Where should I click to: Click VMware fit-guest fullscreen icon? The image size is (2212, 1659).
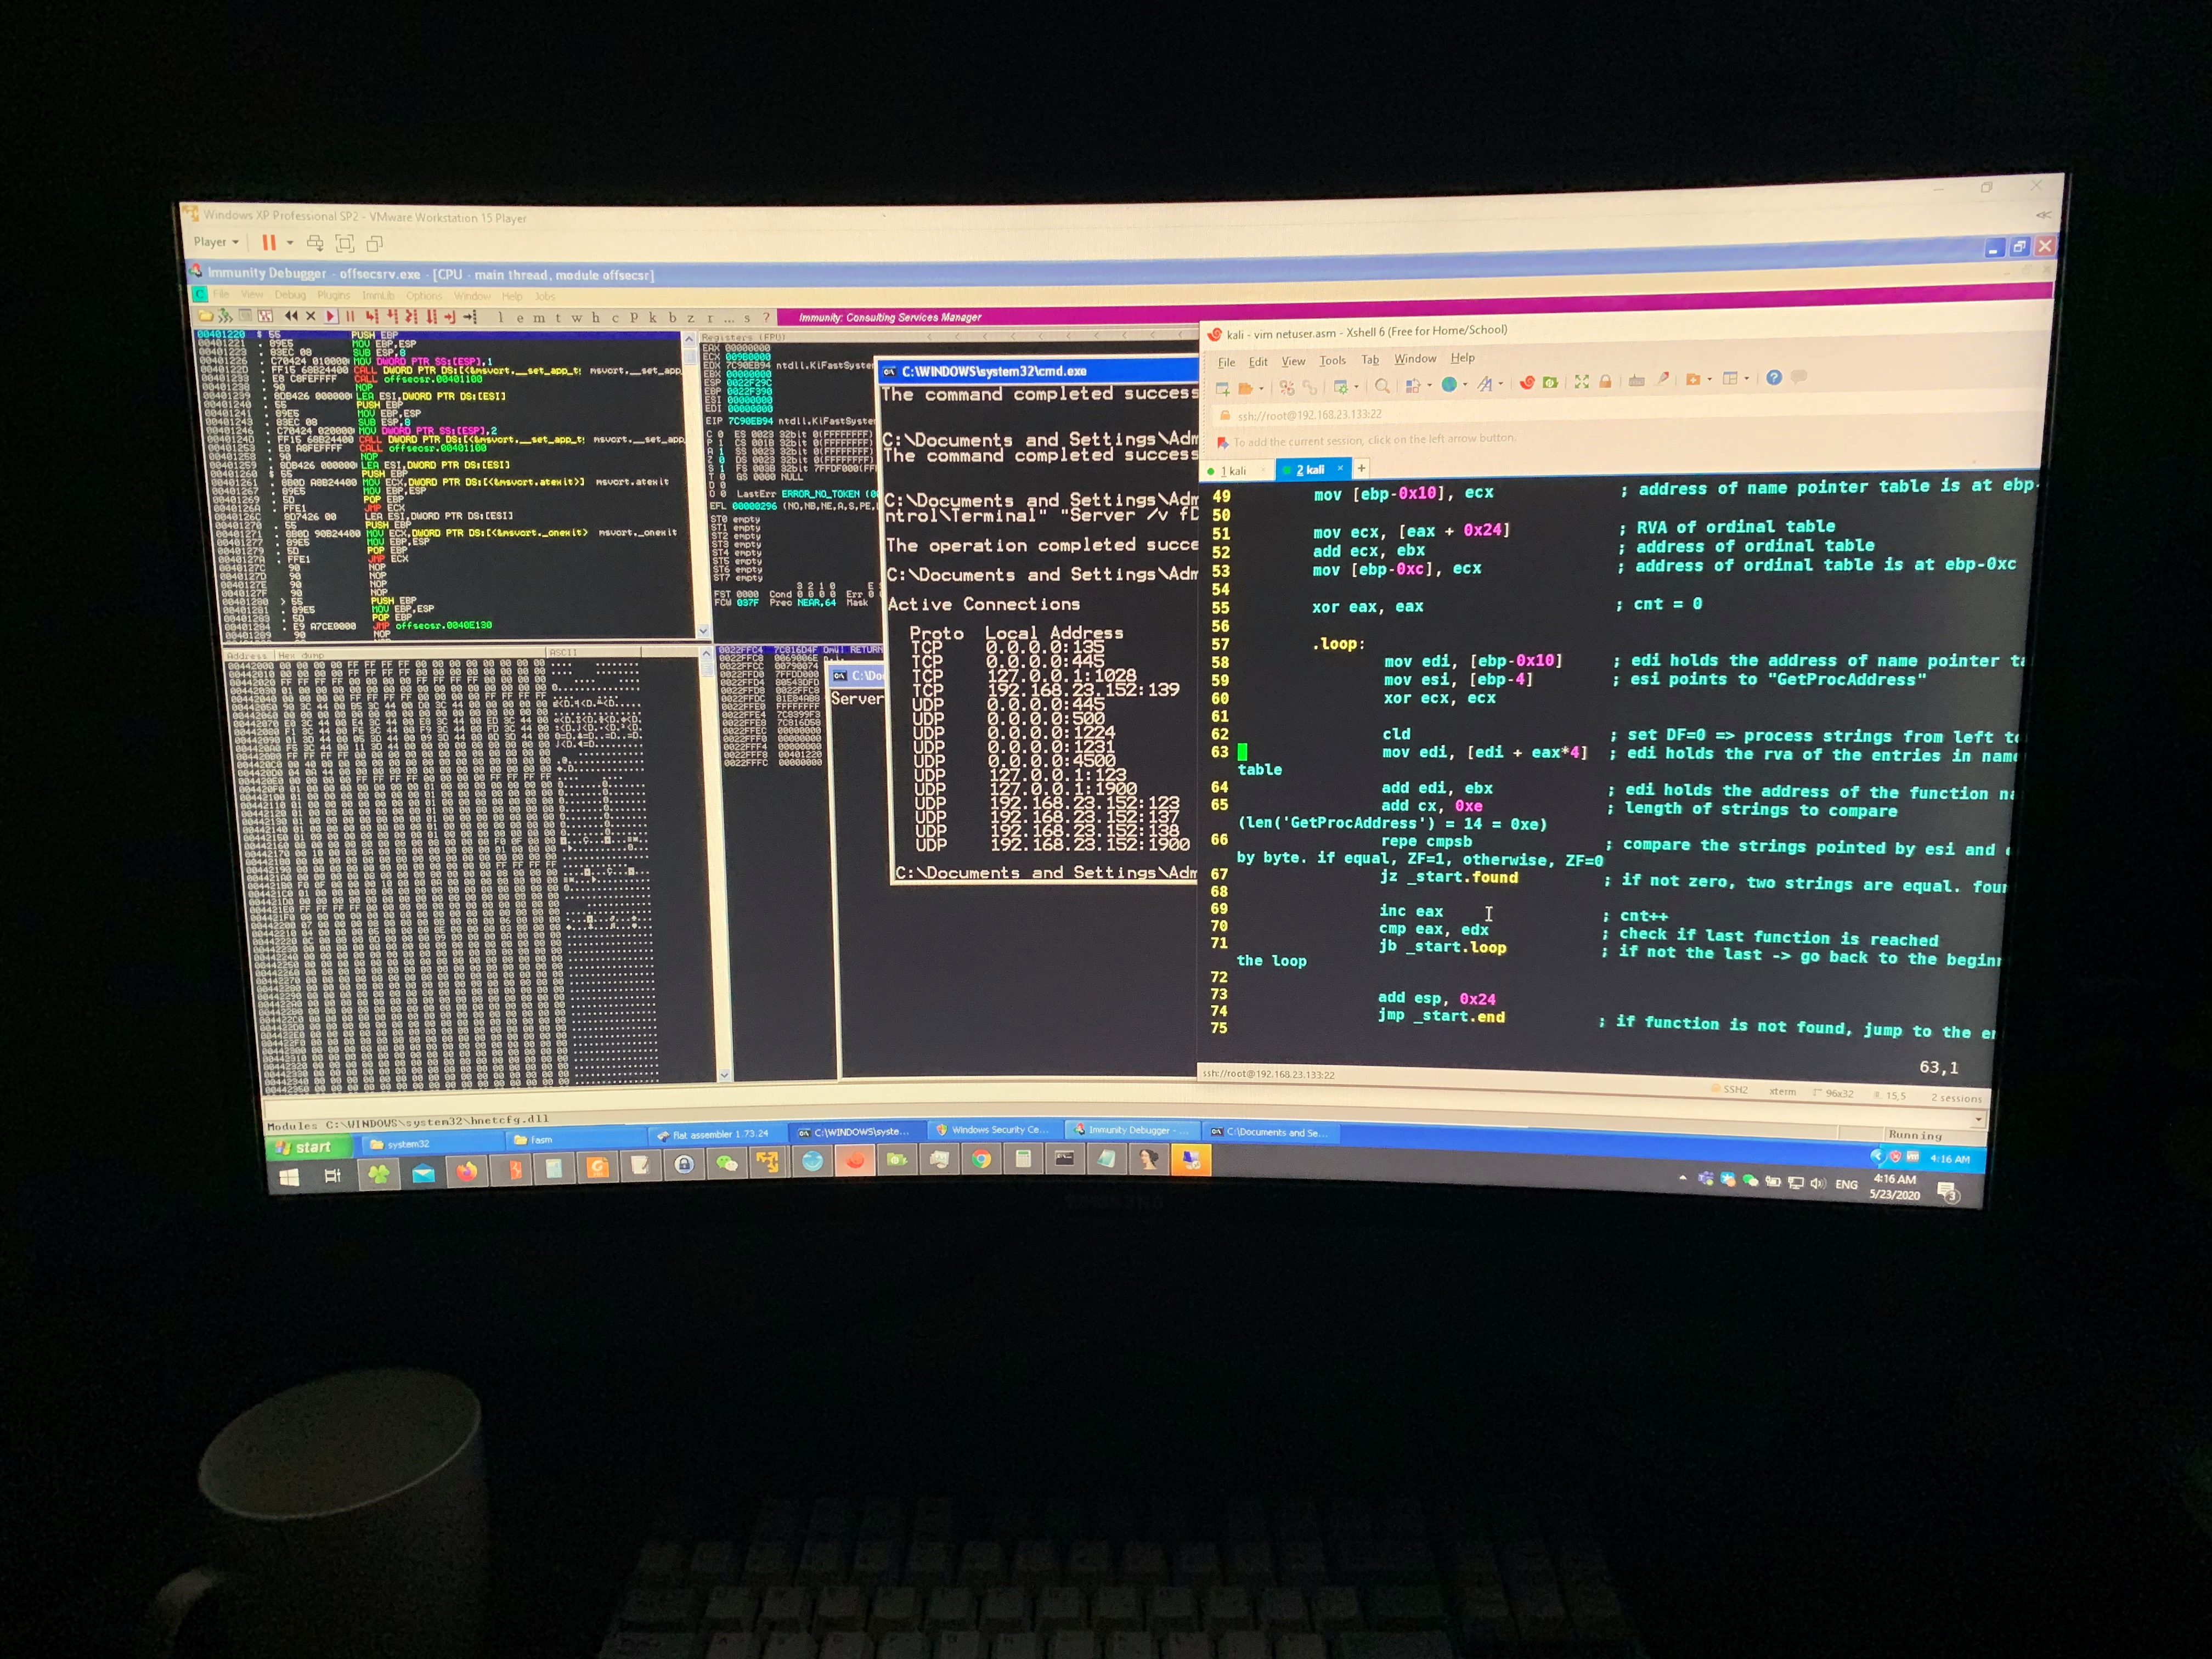(345, 243)
